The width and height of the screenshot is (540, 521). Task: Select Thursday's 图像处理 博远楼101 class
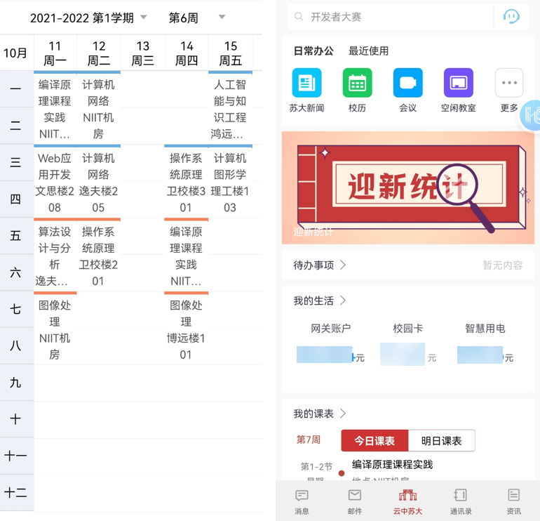(x=186, y=329)
